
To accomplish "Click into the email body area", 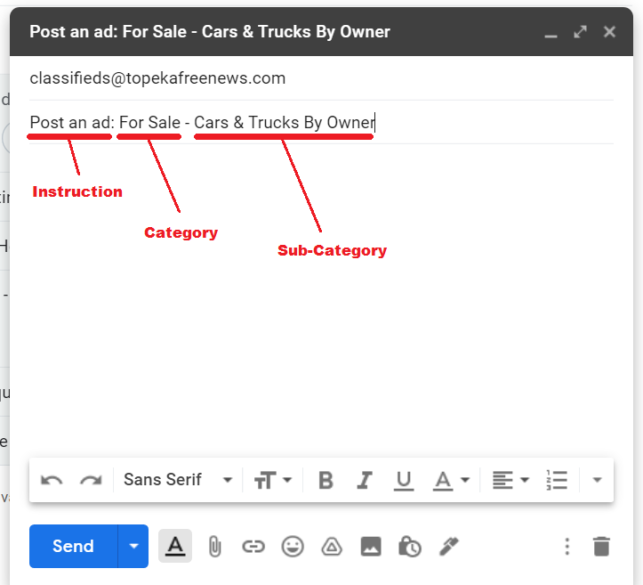I will [322, 300].
